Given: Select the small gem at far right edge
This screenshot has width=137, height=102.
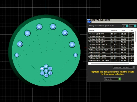Looking at the screenshot, I should coord(76,55).
